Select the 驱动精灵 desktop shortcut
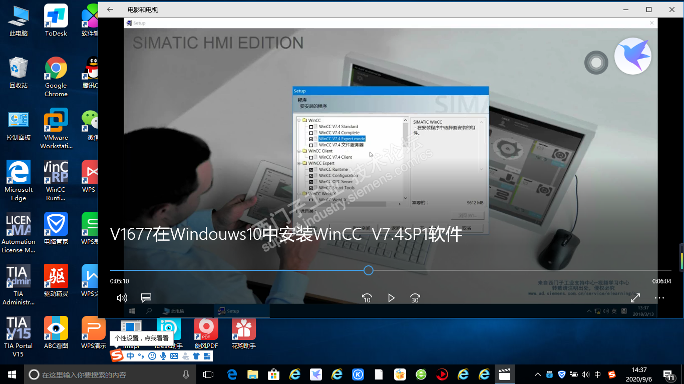The width and height of the screenshot is (684, 384). (x=56, y=281)
